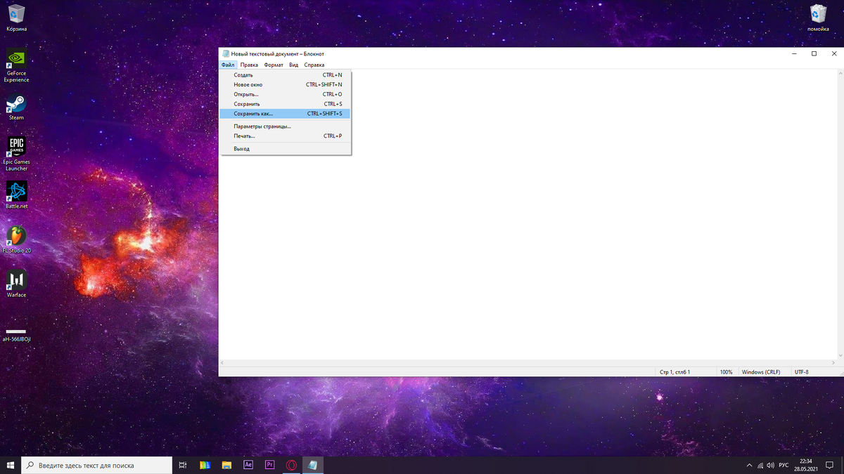Open 'Параметры страницы...' menu entry
The height and width of the screenshot is (474, 844).
(285, 126)
